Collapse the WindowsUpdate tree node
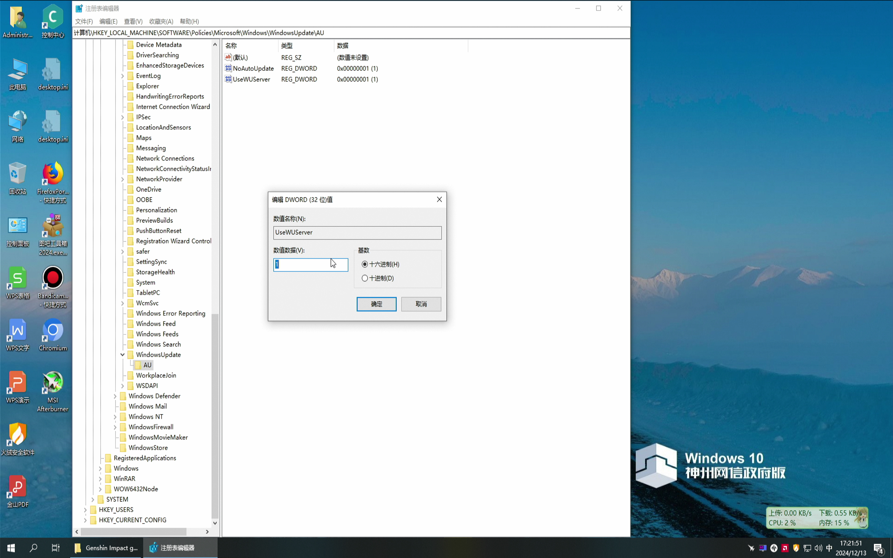Viewport: 893px width, 558px height. [122, 355]
